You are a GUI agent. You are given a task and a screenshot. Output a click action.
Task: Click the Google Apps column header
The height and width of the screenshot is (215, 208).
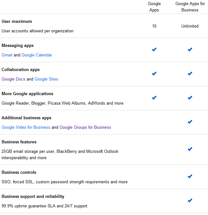click(154, 7)
